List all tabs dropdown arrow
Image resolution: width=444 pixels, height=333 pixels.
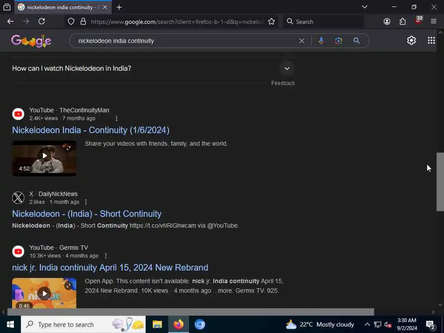point(364,7)
